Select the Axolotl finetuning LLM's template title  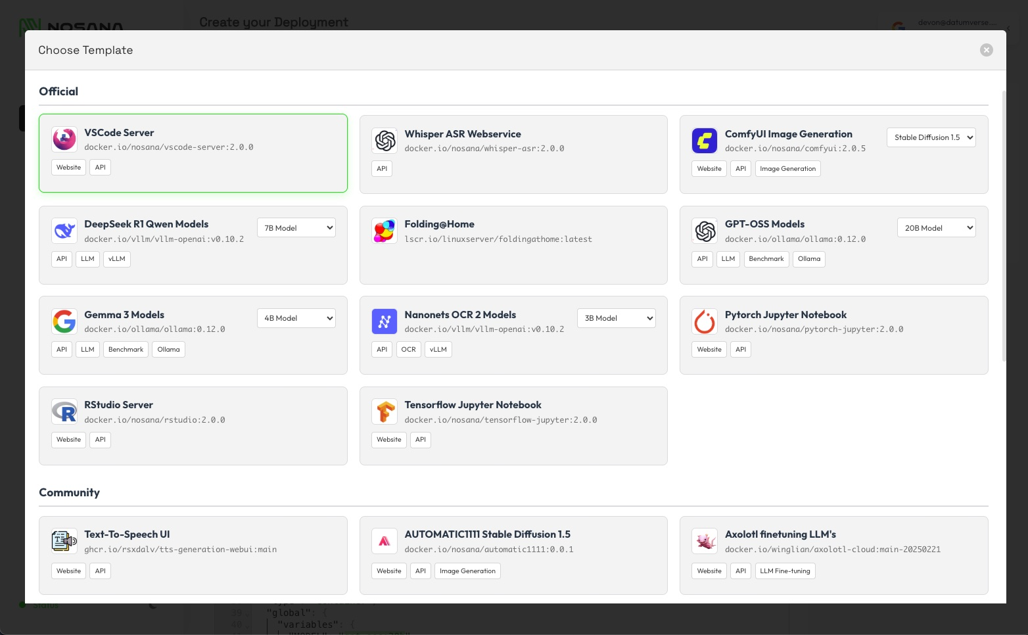click(x=780, y=534)
